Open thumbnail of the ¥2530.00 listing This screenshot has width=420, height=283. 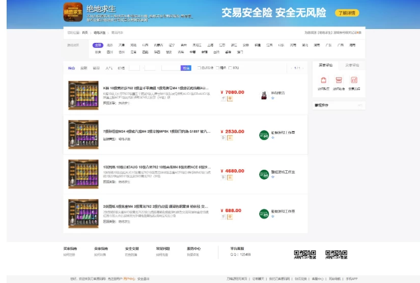pos(83,135)
